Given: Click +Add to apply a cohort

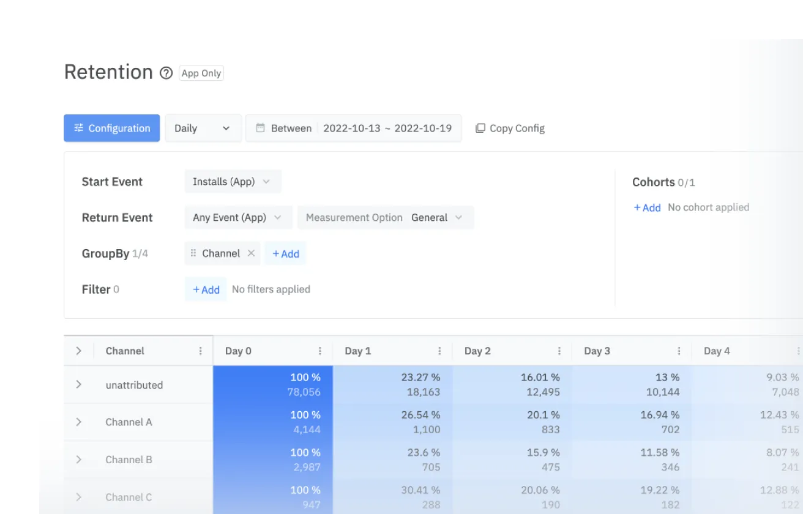Looking at the screenshot, I should pyautogui.click(x=647, y=207).
